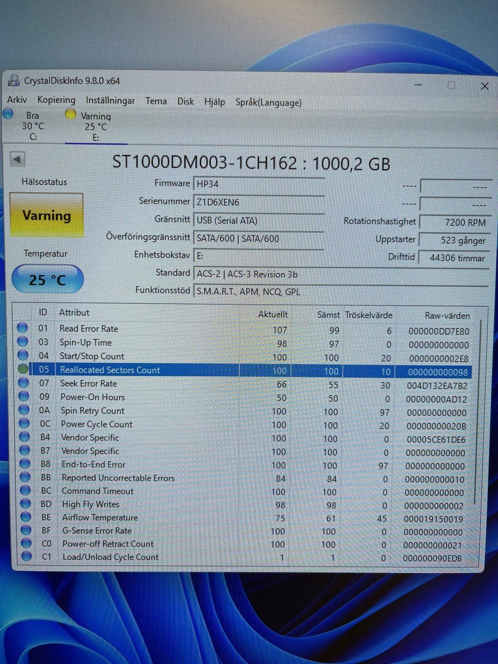This screenshot has width=498, height=664.
Task: Click status icon for Power-On Hours
Action: [x=24, y=396]
